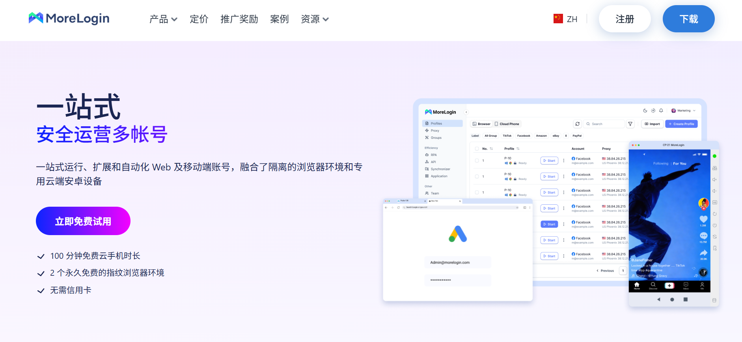The width and height of the screenshot is (742, 342).
Task: Open the 定价 nav item
Action: pos(199,19)
